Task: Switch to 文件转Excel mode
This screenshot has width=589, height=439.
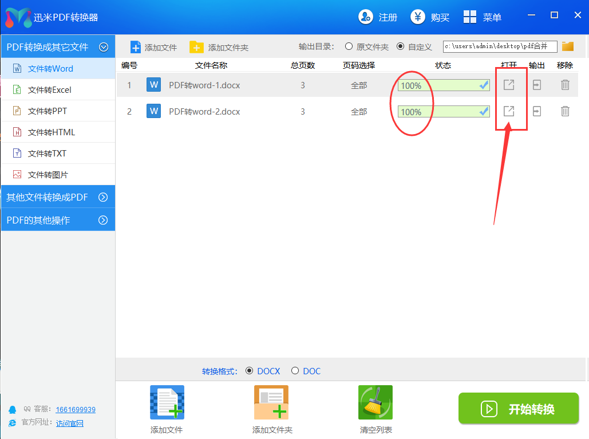Action: coord(50,90)
